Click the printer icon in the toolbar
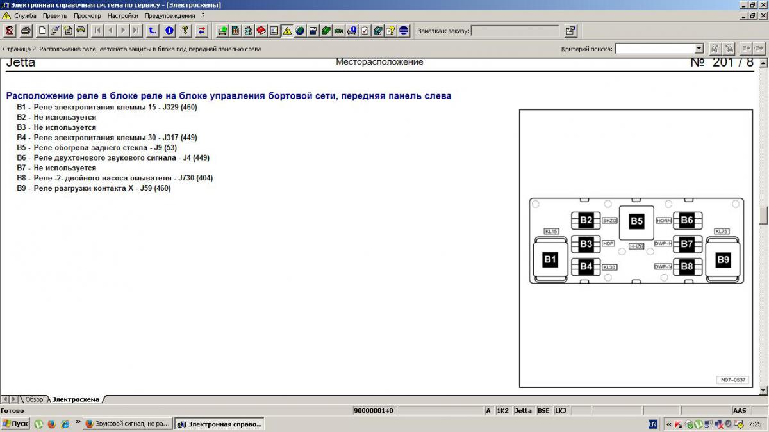Screen dimensions: 769x432 pos(26,30)
